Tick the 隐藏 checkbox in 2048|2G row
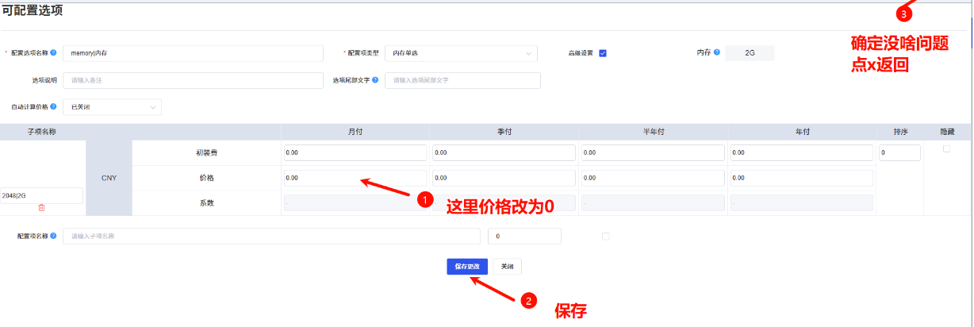This screenshot has height=327, width=974. pyautogui.click(x=946, y=148)
